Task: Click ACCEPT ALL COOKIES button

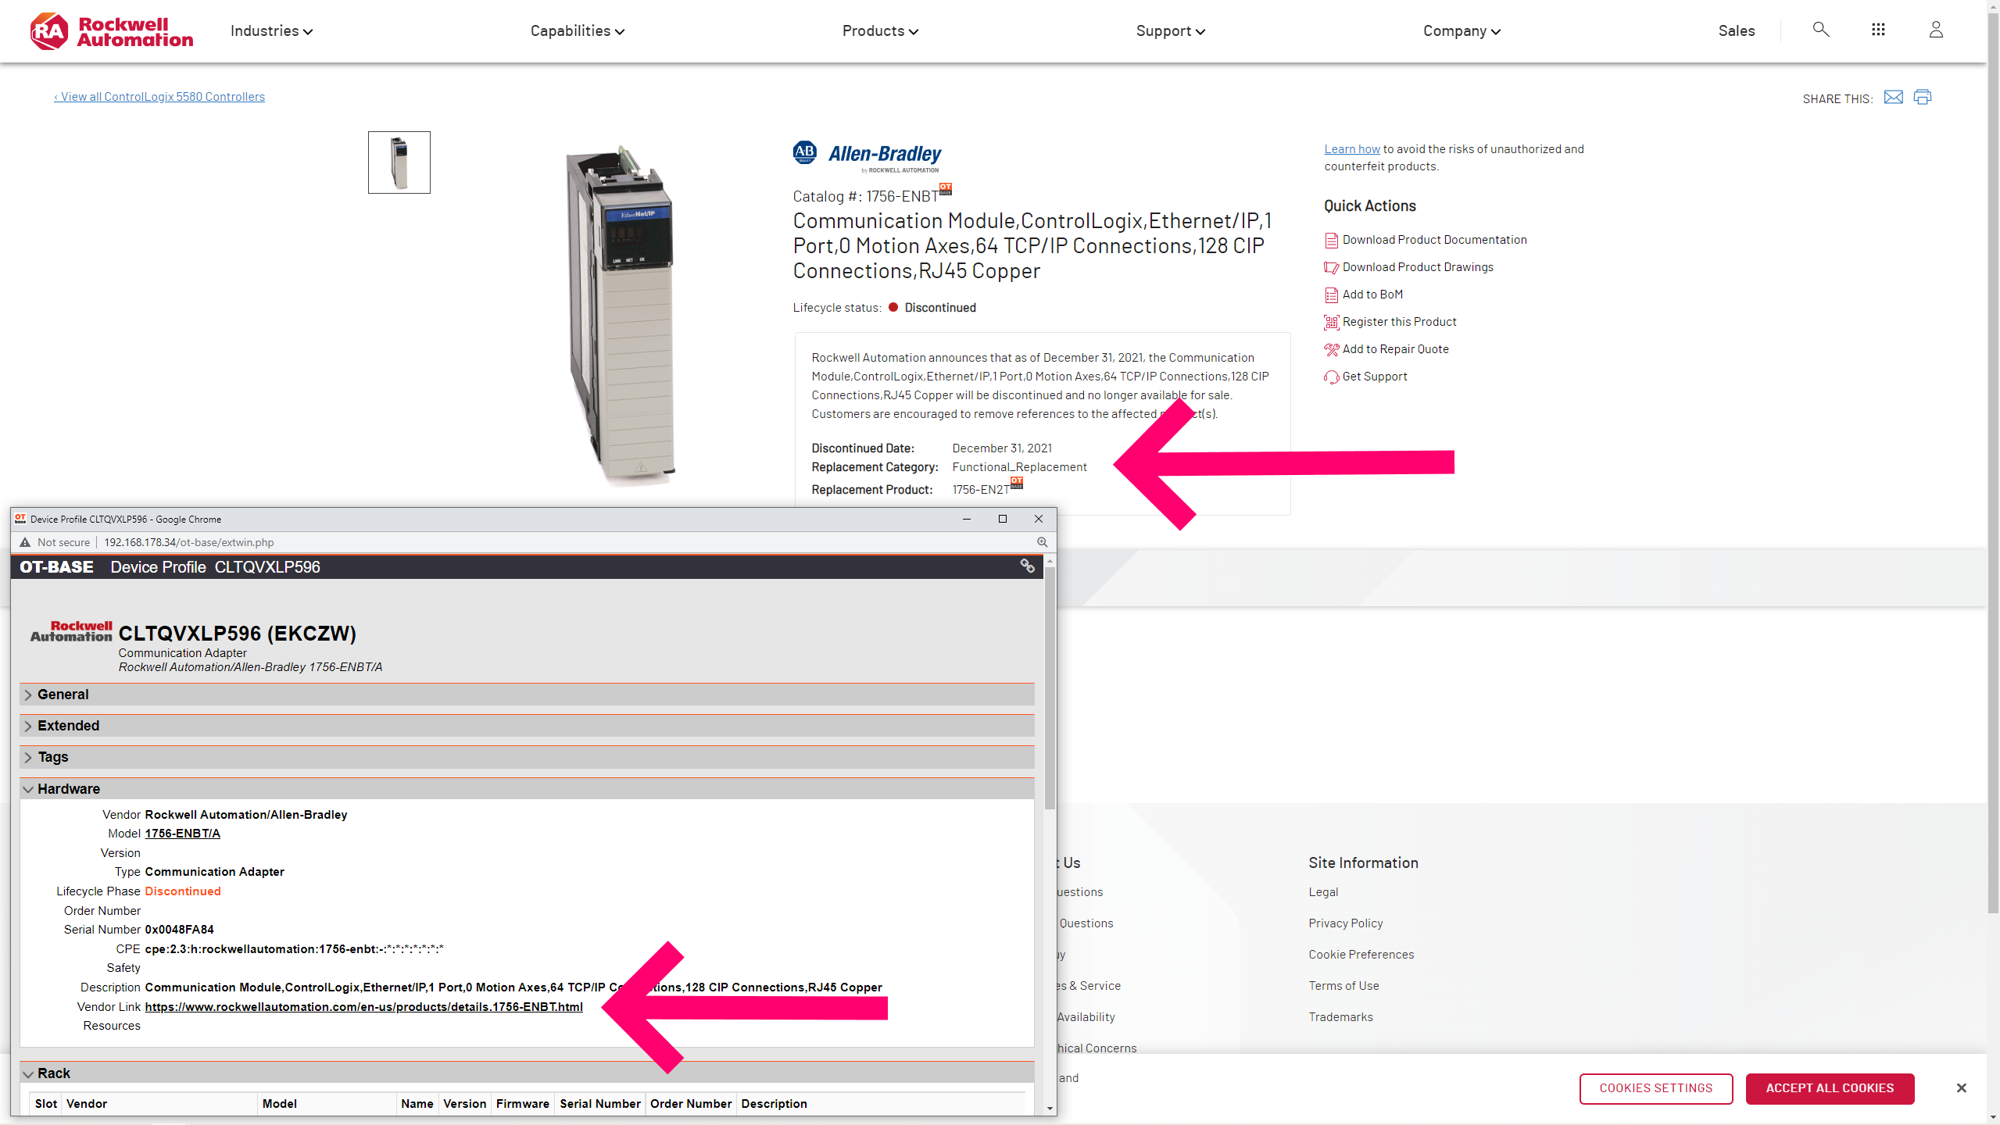Action: [1830, 1088]
